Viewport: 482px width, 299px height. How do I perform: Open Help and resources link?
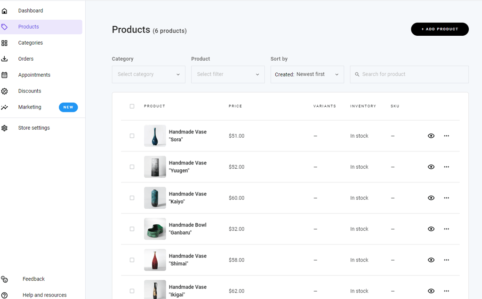45,295
